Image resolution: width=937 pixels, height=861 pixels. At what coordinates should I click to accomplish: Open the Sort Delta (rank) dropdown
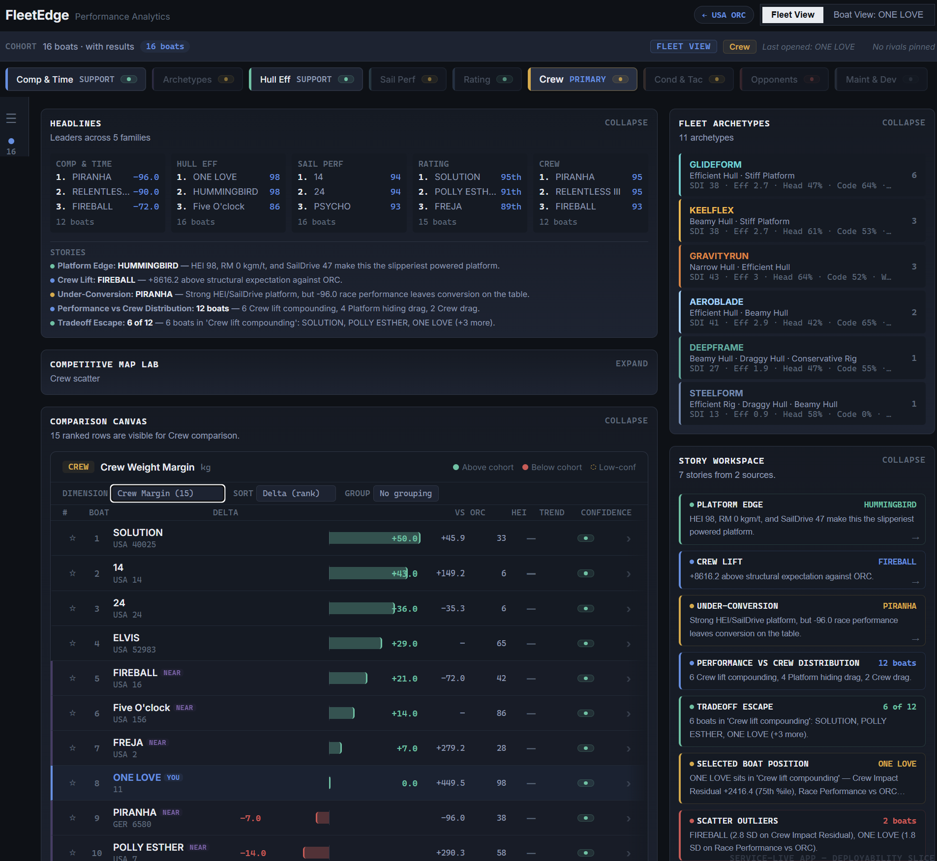click(x=296, y=493)
